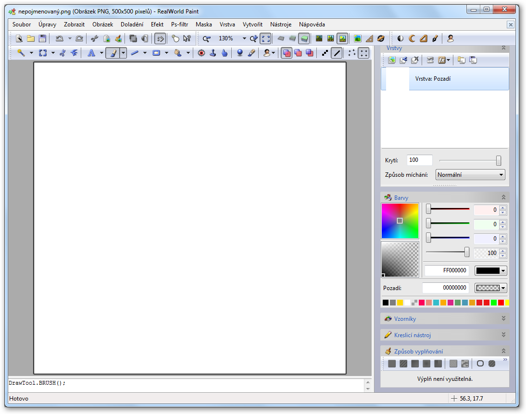The image size is (526, 414).
Task: Open the Způsob míchání blend mode dropdown
Action: pos(470,175)
